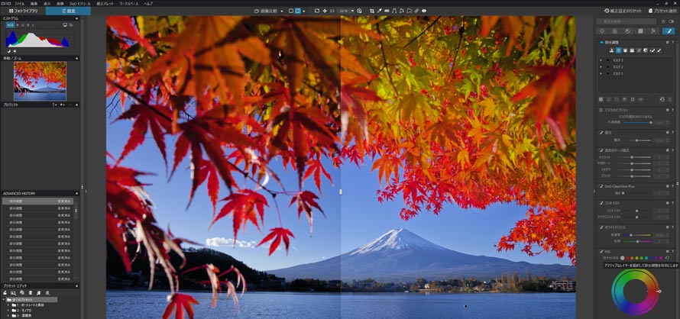Toggle histogram shadow clipping moon icon

8,51
